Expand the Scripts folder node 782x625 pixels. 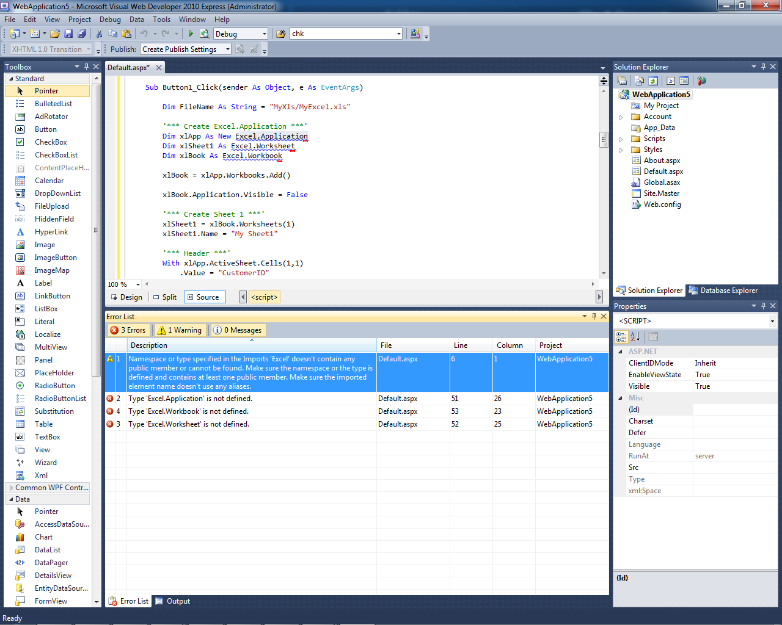coord(621,139)
